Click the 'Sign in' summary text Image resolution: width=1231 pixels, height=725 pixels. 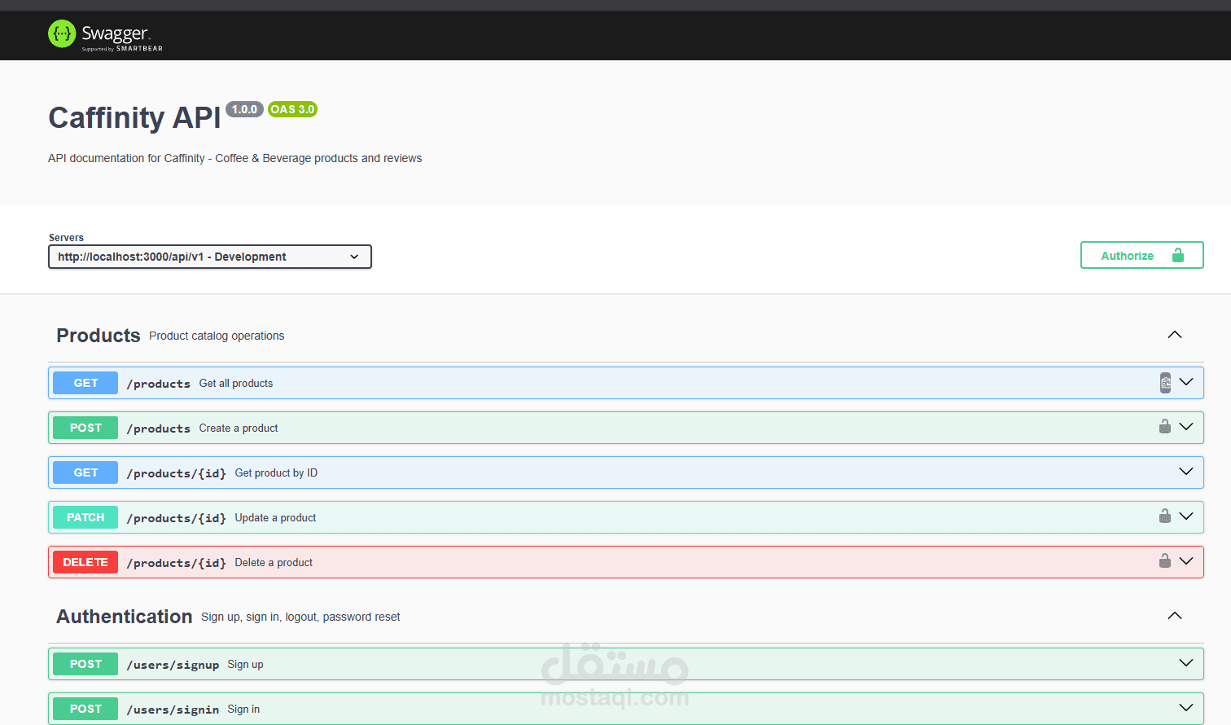[x=243, y=709]
